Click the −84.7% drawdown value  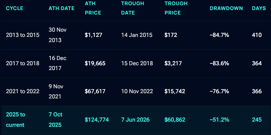click(x=219, y=35)
